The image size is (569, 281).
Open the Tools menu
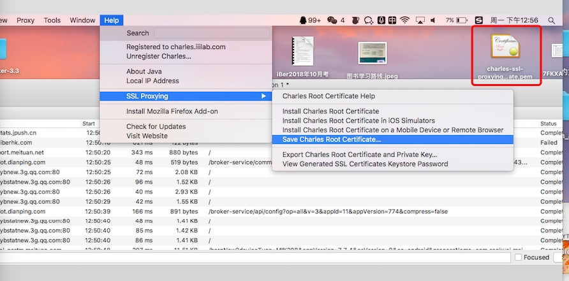pyautogui.click(x=52, y=20)
